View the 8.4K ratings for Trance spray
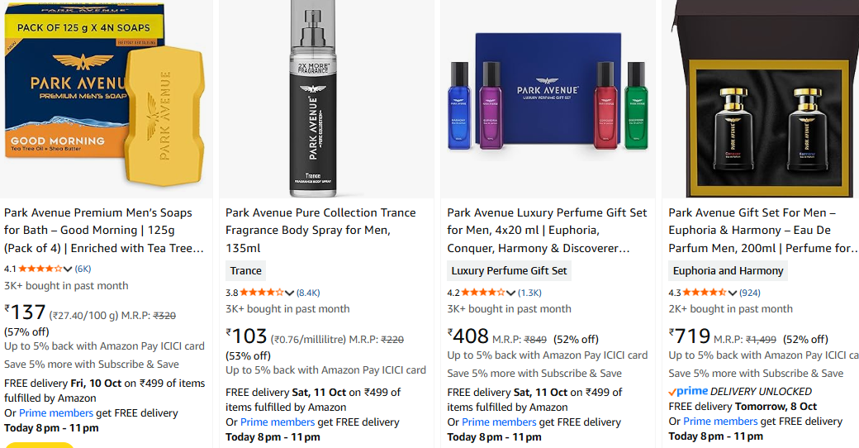 (308, 292)
